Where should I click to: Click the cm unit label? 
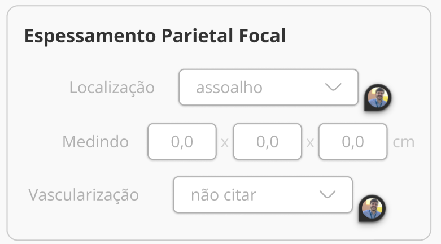pyautogui.click(x=403, y=142)
